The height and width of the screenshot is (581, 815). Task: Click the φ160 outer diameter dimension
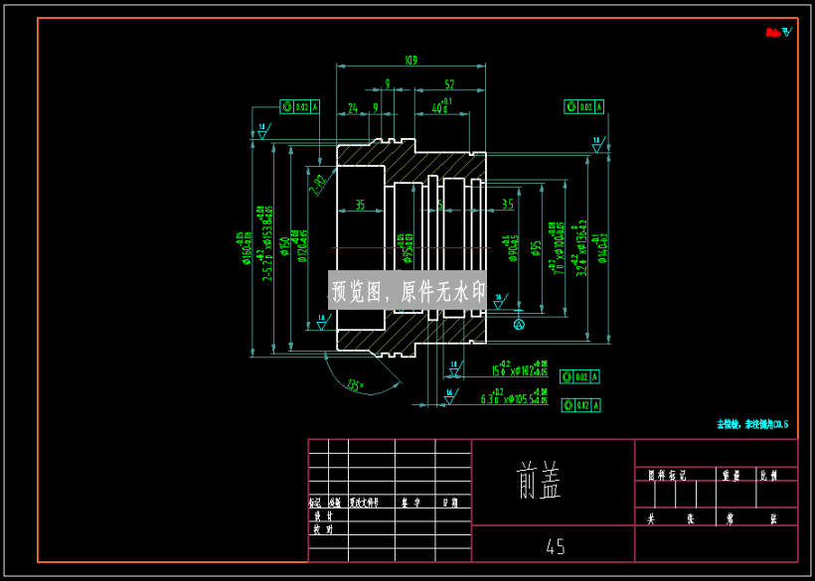click(x=244, y=248)
